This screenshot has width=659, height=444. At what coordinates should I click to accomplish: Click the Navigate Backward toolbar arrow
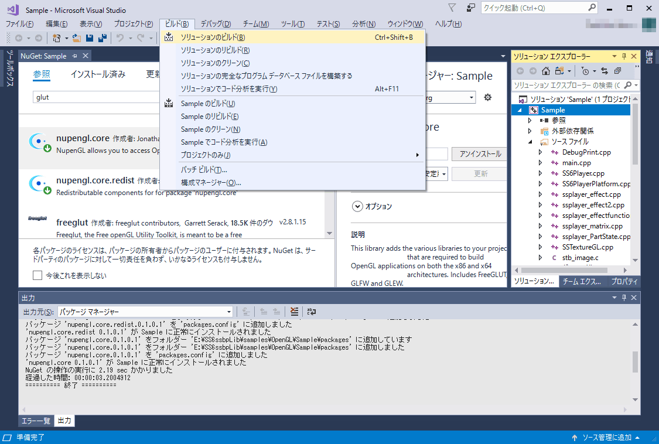click(19, 38)
